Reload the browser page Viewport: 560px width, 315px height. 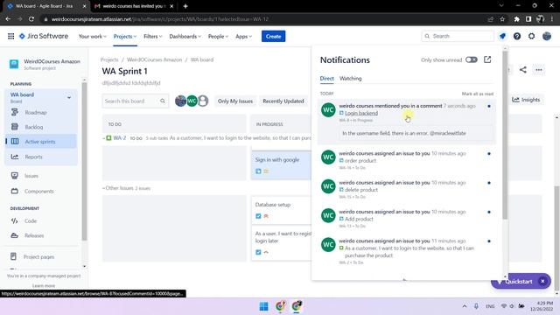[31, 19]
